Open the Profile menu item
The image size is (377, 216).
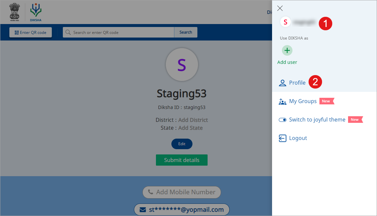(297, 83)
